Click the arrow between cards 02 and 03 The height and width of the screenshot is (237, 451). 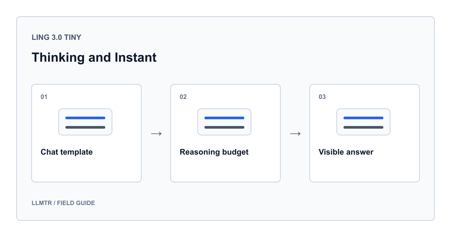point(295,134)
